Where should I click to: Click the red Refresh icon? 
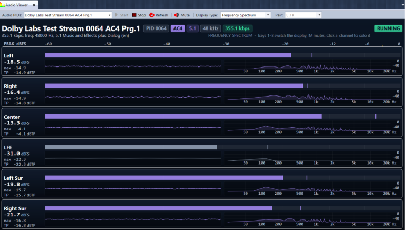152,15
